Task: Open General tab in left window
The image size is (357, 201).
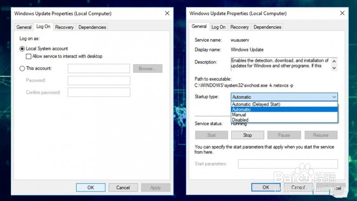Action: point(23,27)
